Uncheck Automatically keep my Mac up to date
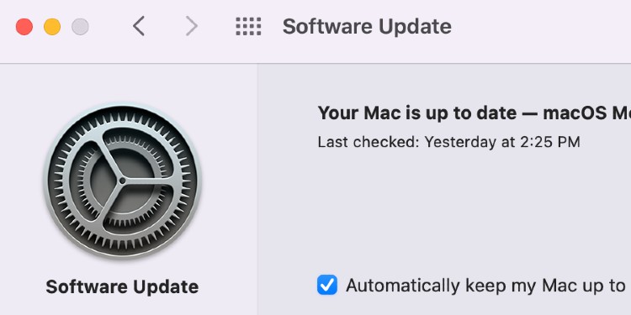 tap(327, 286)
